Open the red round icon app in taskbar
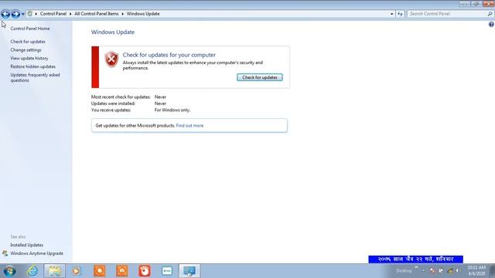The height and width of the screenshot is (278, 495). pyautogui.click(x=145, y=271)
